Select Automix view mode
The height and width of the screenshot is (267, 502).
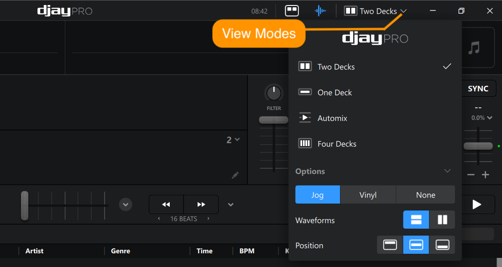point(375,118)
